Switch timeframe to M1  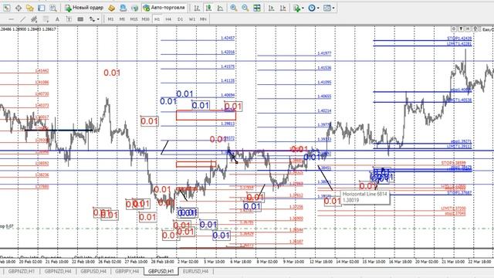[110, 19]
